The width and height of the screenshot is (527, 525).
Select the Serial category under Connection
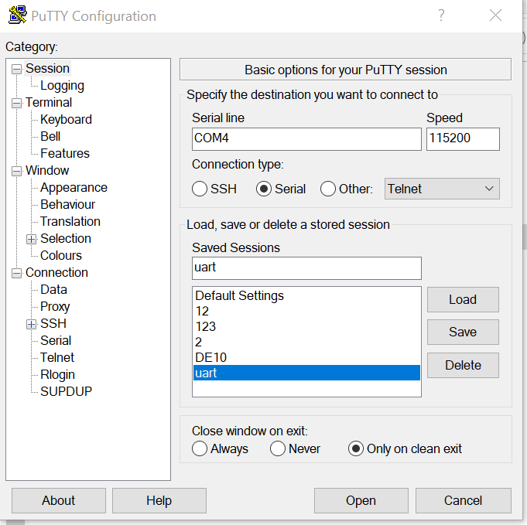coord(56,340)
